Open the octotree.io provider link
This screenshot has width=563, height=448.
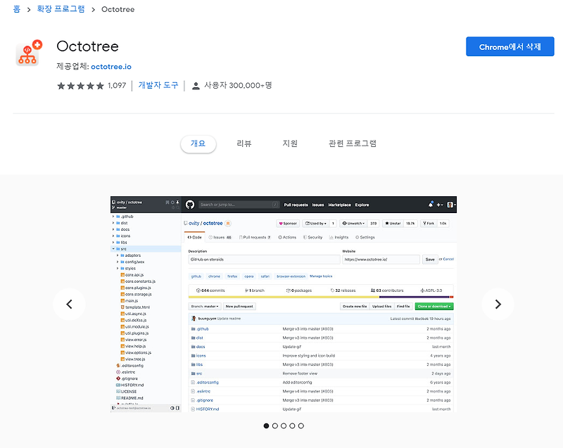pos(110,66)
